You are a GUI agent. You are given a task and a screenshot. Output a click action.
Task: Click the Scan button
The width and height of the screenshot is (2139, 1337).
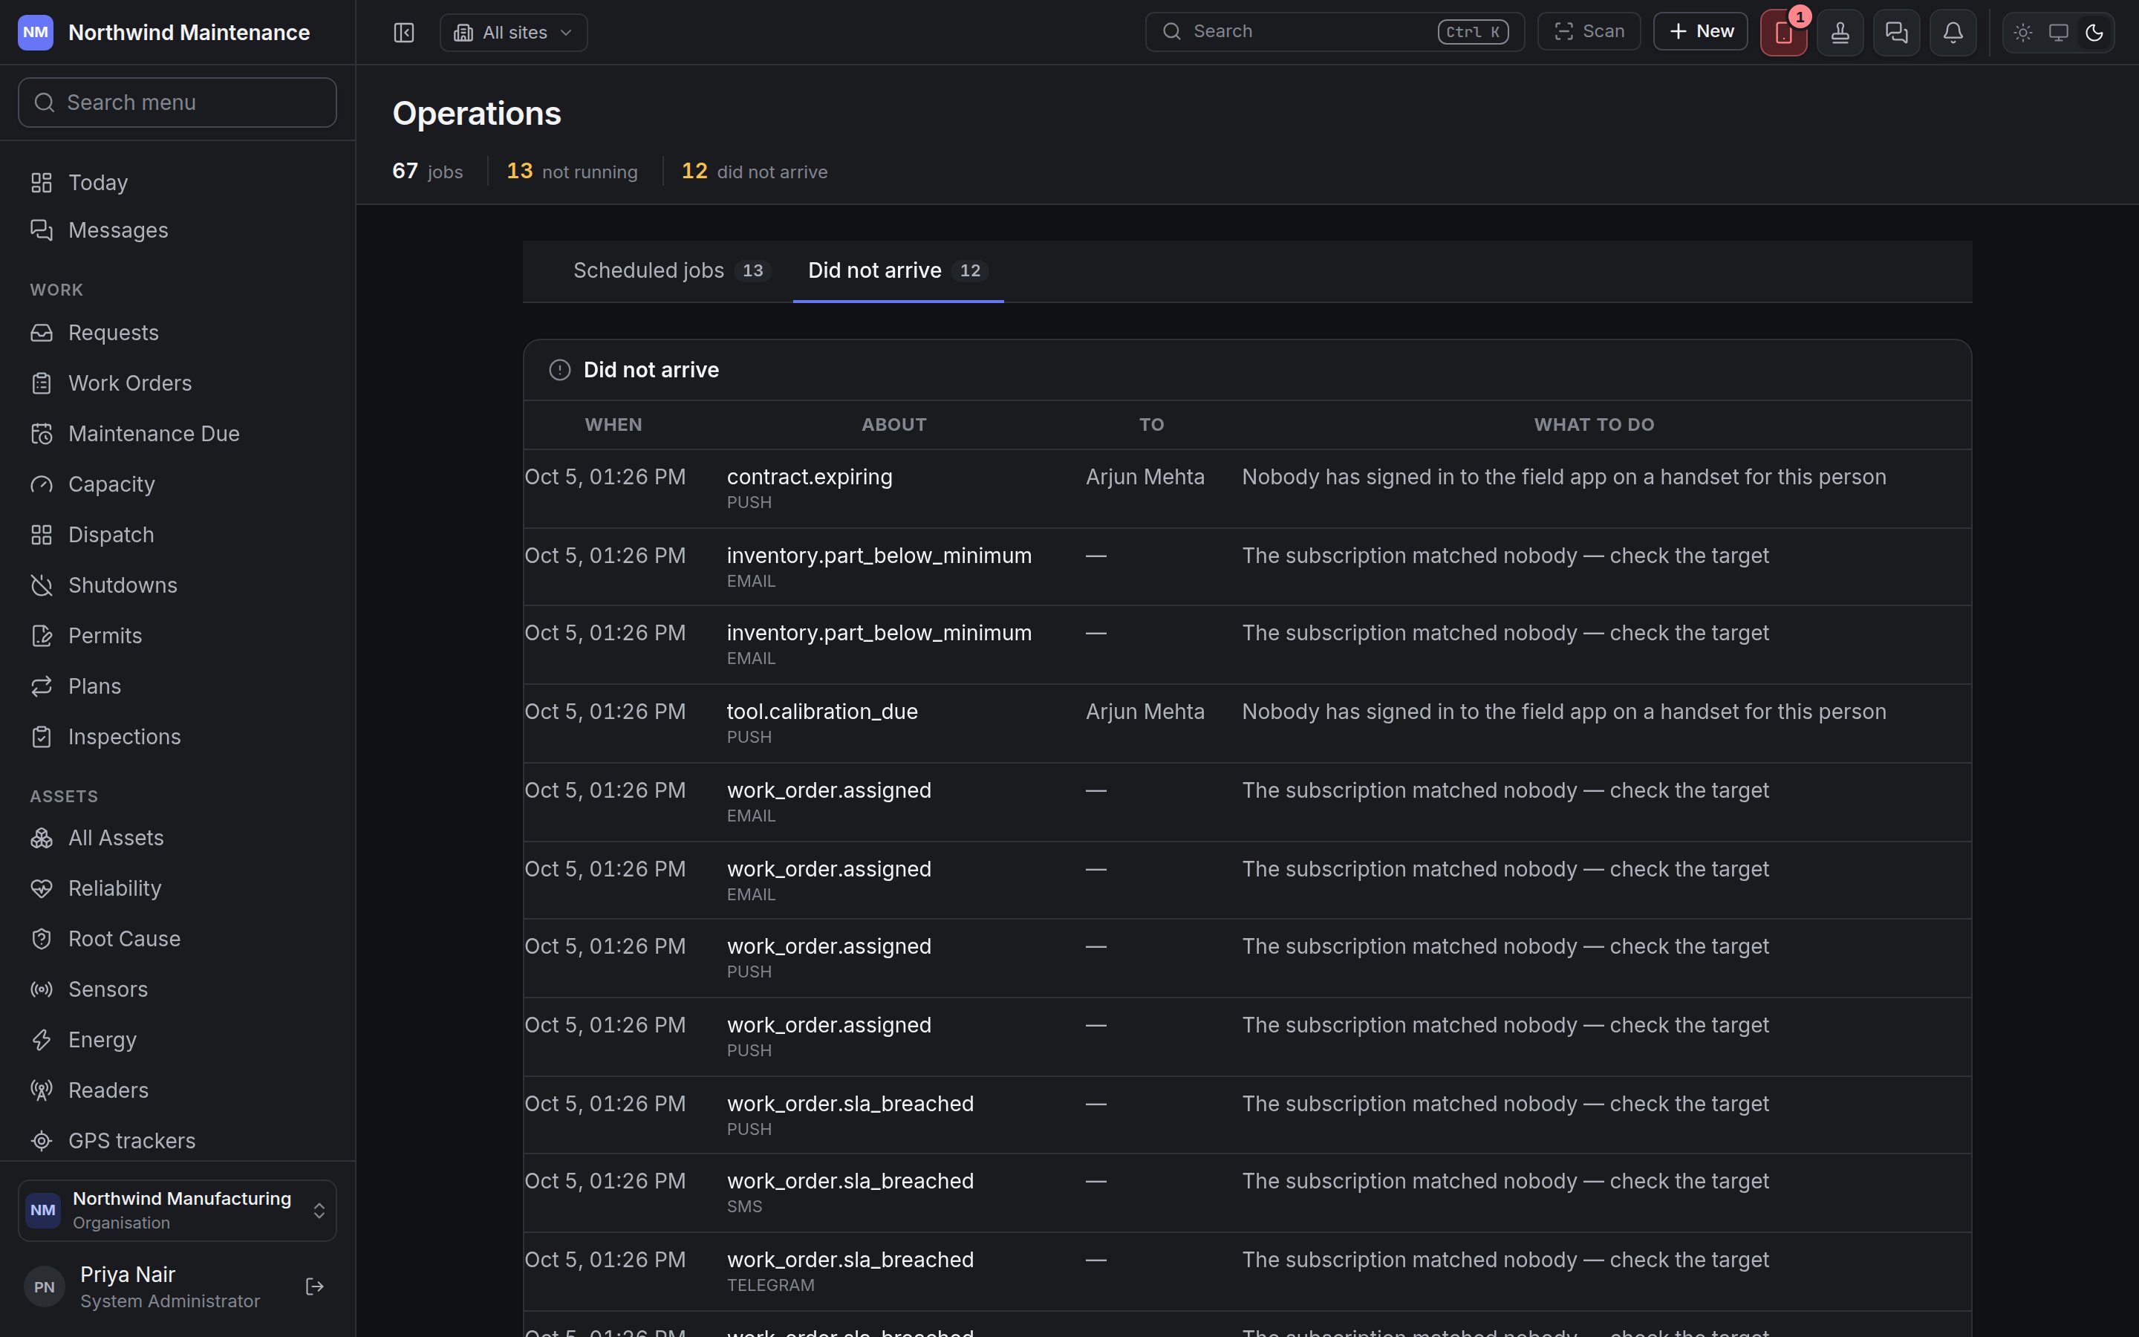[x=1589, y=32]
